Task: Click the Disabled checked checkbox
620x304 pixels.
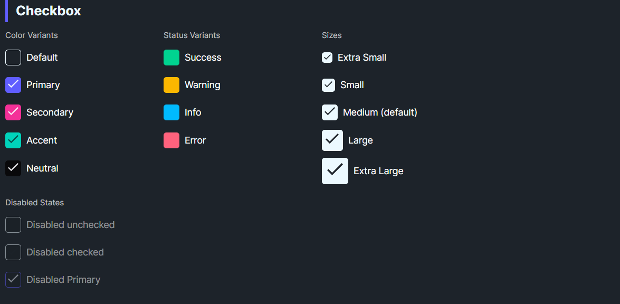Action: click(x=13, y=252)
